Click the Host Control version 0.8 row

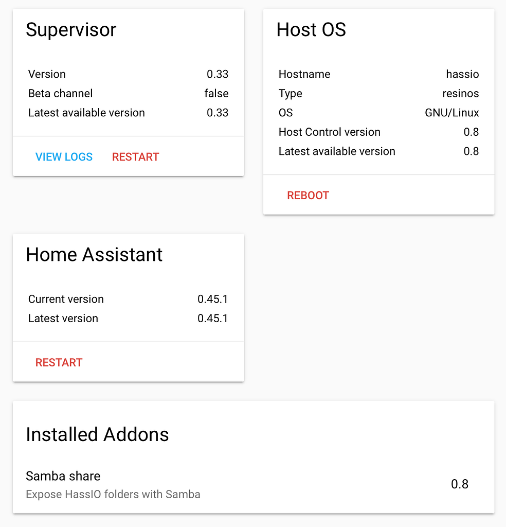click(x=329, y=132)
